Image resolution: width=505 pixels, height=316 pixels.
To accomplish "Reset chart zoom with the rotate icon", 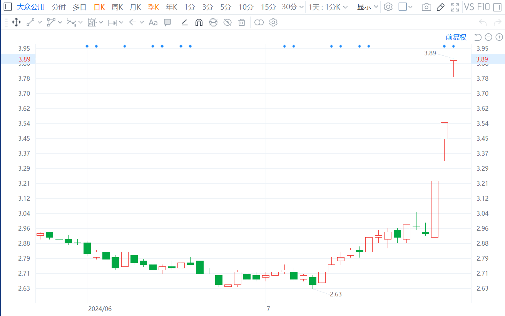I will point(478,37).
